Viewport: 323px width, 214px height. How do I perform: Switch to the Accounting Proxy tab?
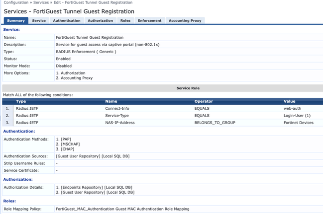click(185, 20)
